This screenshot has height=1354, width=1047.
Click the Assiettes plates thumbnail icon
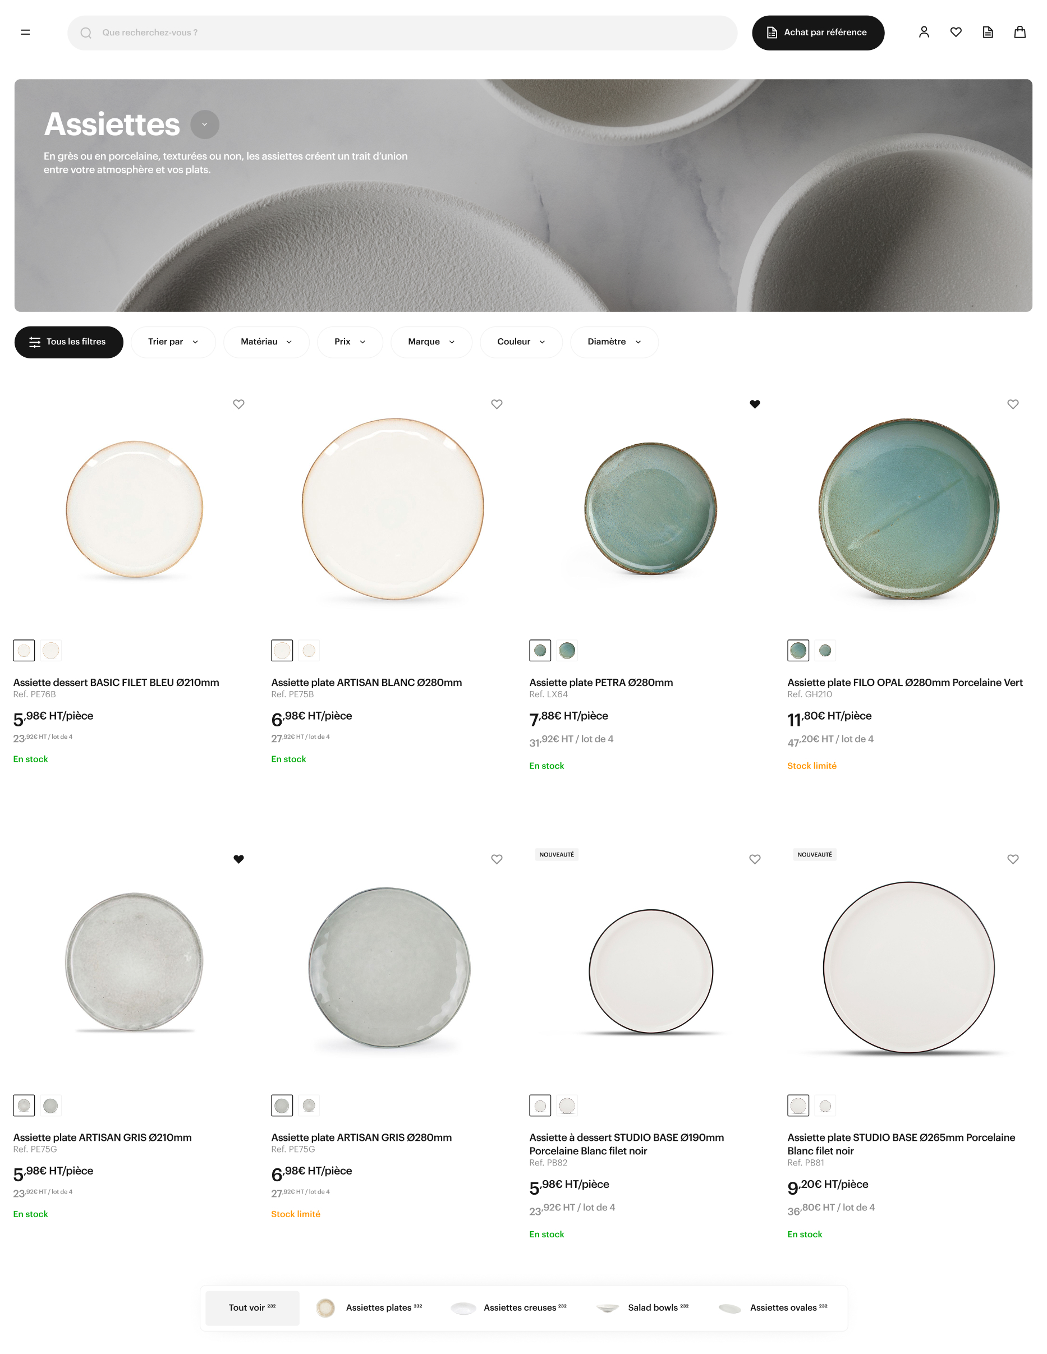(325, 1307)
